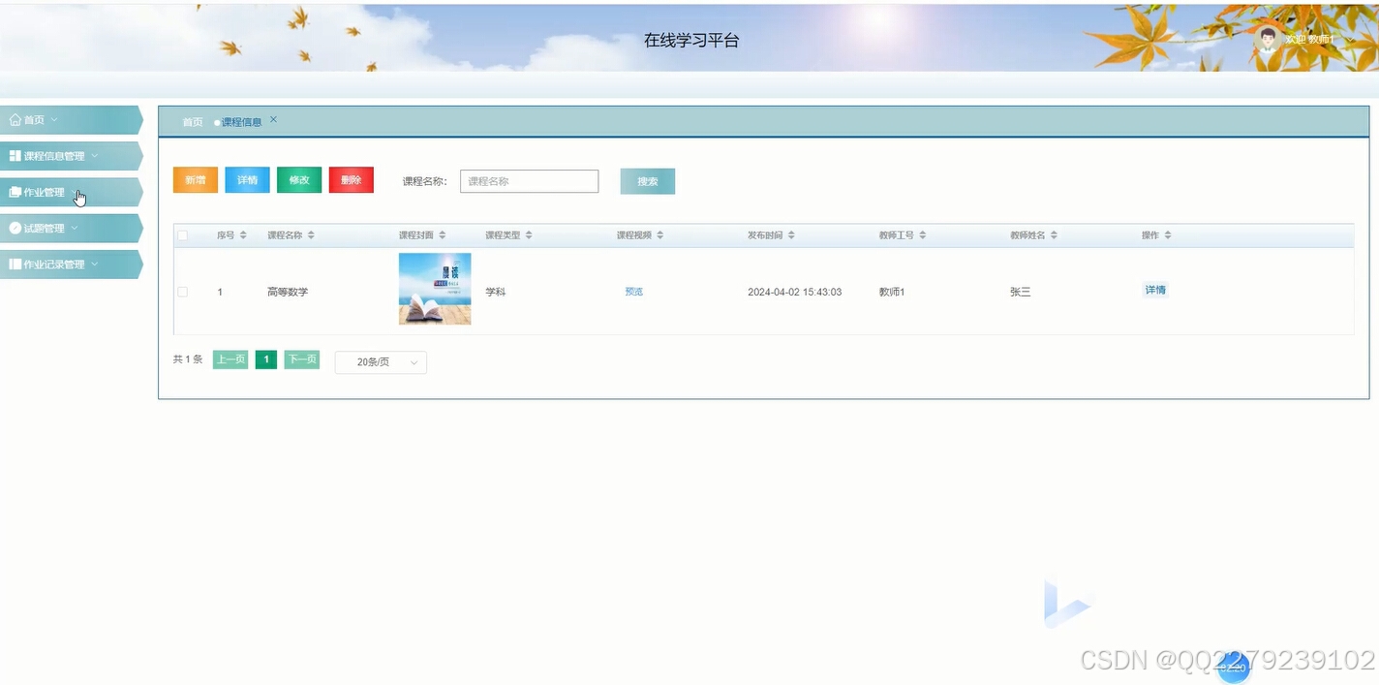The width and height of the screenshot is (1379, 685).
Task: Click the 新增 button to add course
Action: coord(195,180)
